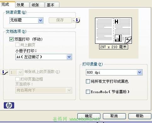
Task: Click the 确定 button
Action: coord(89,116)
